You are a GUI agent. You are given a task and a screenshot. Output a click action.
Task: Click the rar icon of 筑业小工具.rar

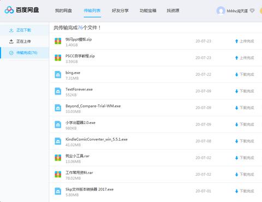tap(58, 158)
